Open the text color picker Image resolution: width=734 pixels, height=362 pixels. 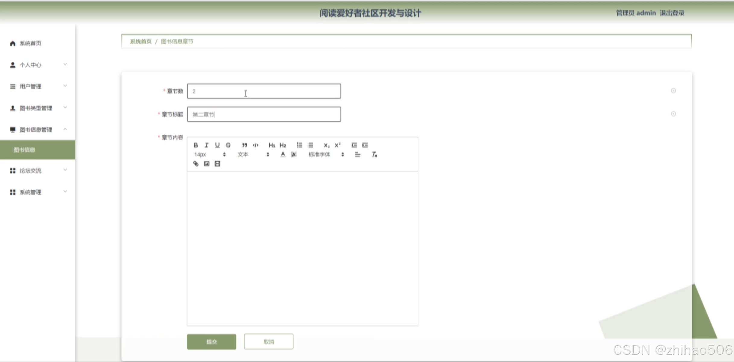tap(283, 154)
